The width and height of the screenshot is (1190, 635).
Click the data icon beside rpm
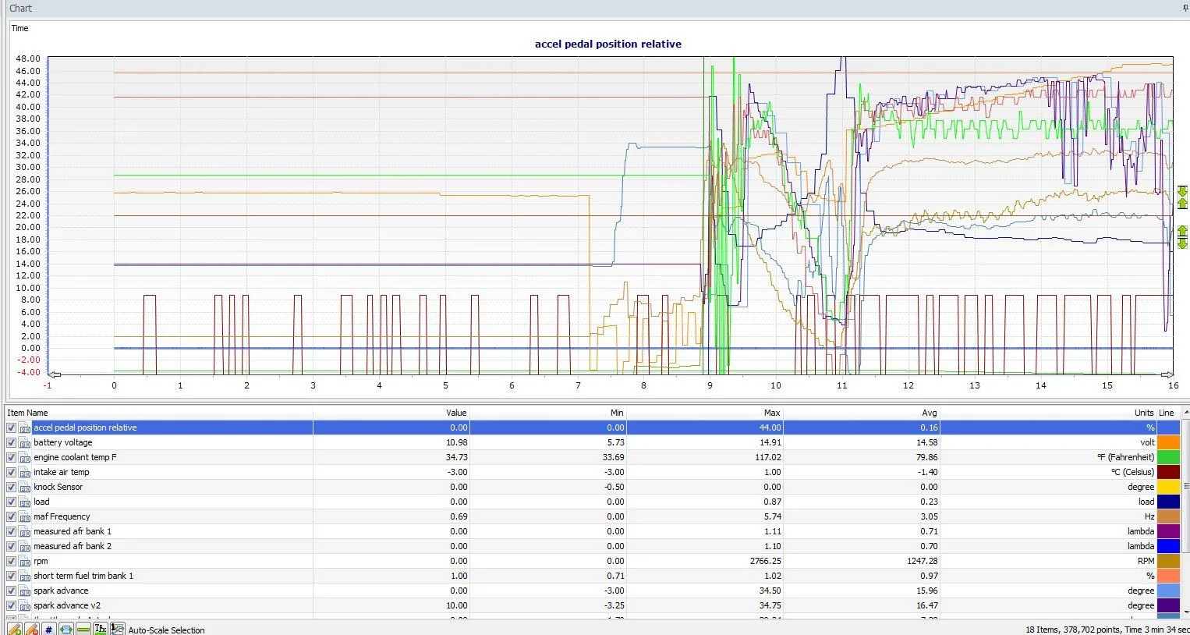pyautogui.click(x=25, y=562)
